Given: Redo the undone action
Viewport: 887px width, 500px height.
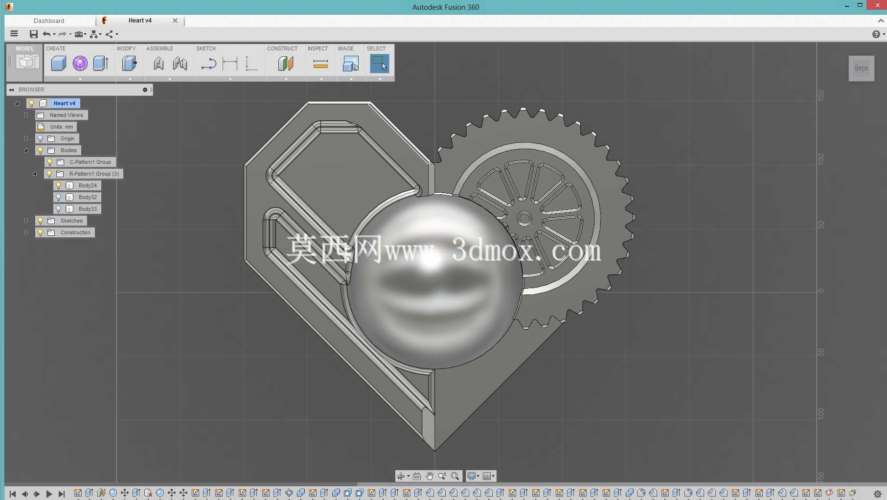Looking at the screenshot, I should pos(62,34).
